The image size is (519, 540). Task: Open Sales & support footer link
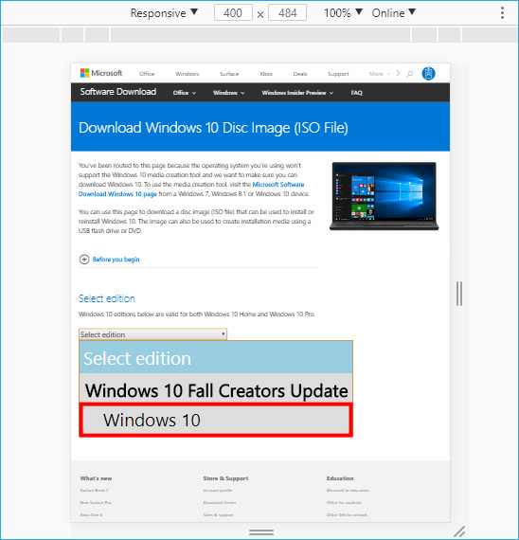point(218,515)
